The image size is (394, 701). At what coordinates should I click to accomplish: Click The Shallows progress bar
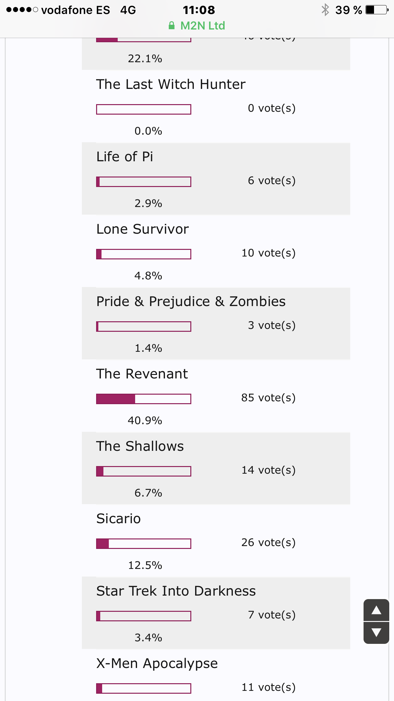(x=144, y=471)
